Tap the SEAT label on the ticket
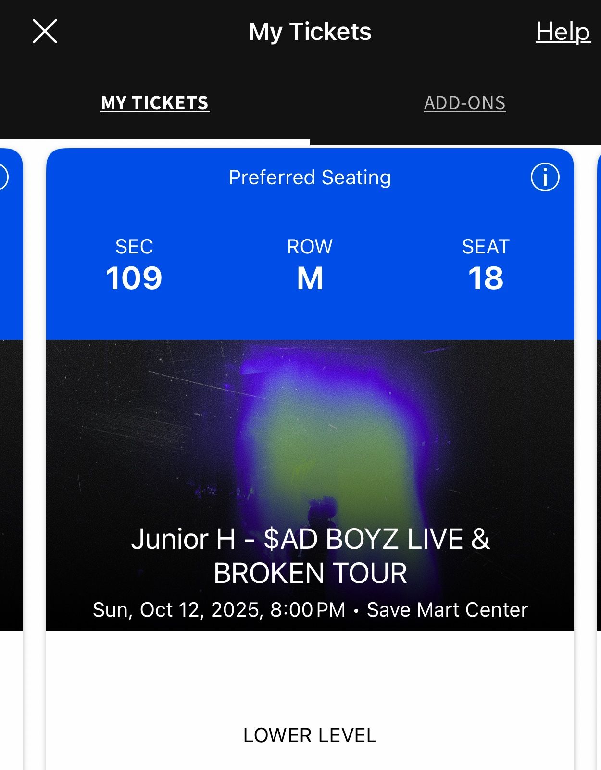 click(486, 247)
